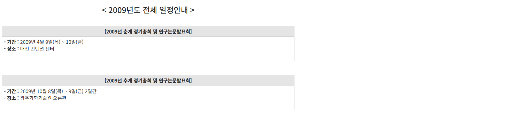This screenshot has width=521, height=121.
Task: Click the '<' symbol before the title
Action: tap(104, 10)
